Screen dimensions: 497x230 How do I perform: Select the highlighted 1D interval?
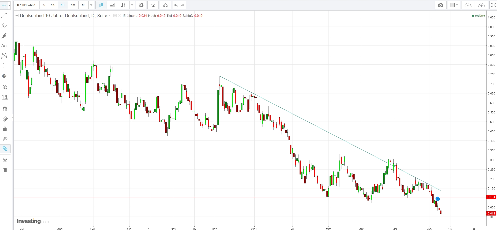tap(63, 5)
